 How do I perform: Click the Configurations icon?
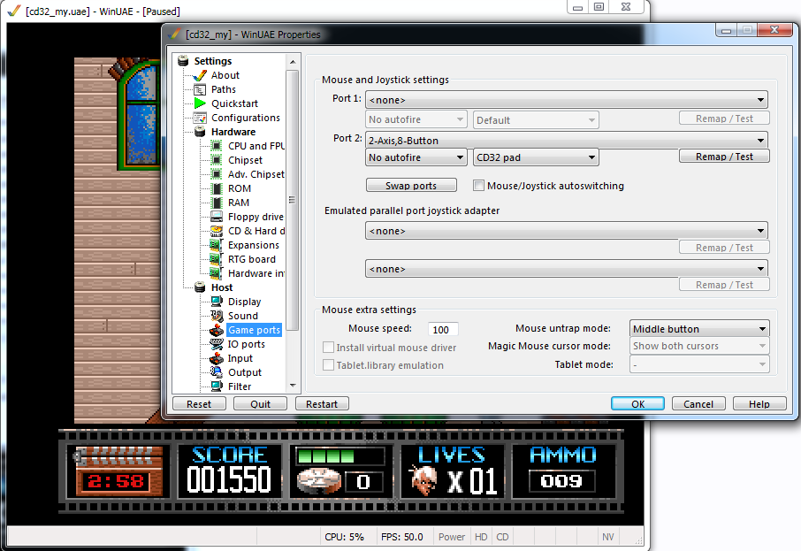(200, 119)
